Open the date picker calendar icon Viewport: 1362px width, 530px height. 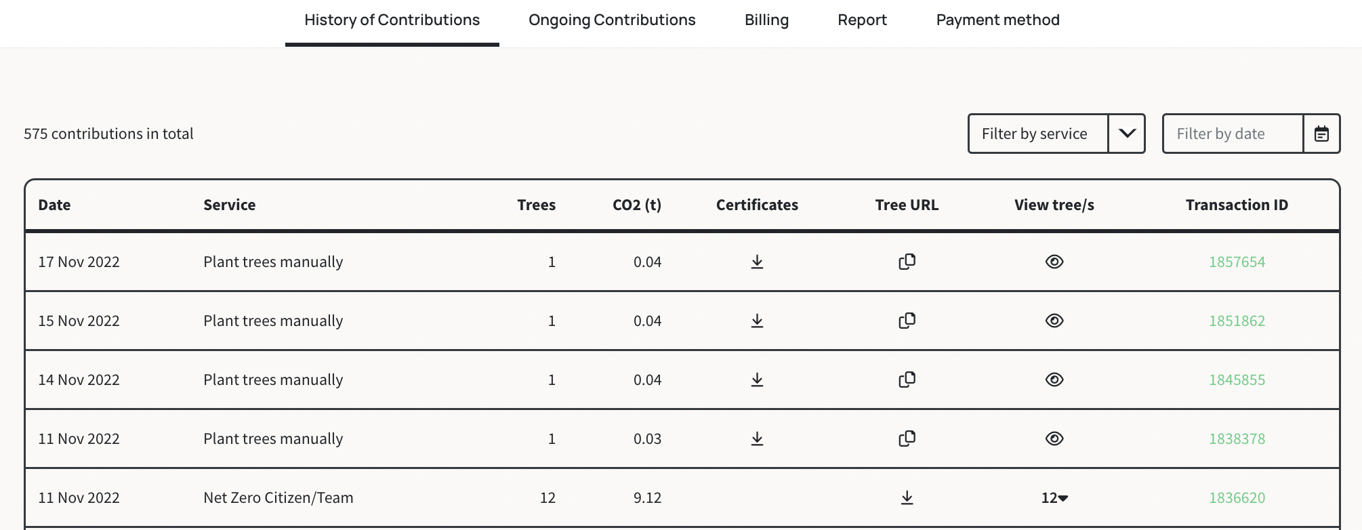(x=1321, y=134)
